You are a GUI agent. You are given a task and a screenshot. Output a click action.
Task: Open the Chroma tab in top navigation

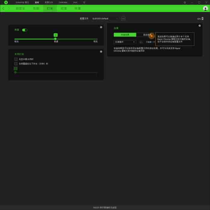tap(63, 2)
